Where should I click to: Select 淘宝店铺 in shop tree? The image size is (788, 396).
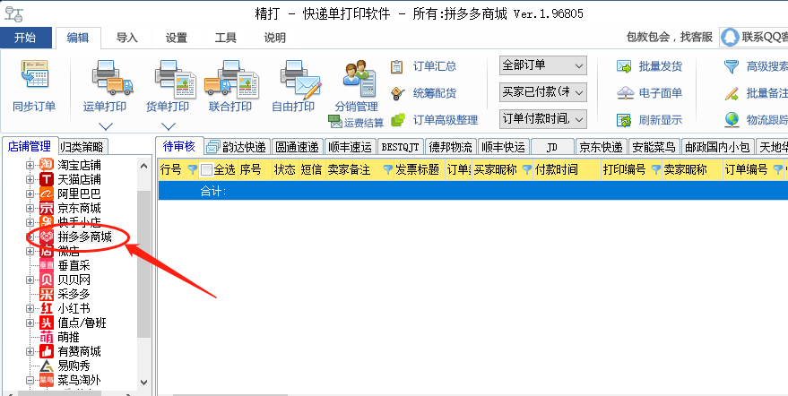[80, 164]
